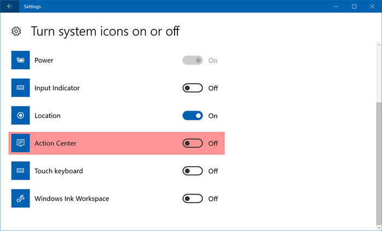The width and height of the screenshot is (382, 231).
Task: Enable the Input Indicator toggle
Action: click(x=193, y=88)
